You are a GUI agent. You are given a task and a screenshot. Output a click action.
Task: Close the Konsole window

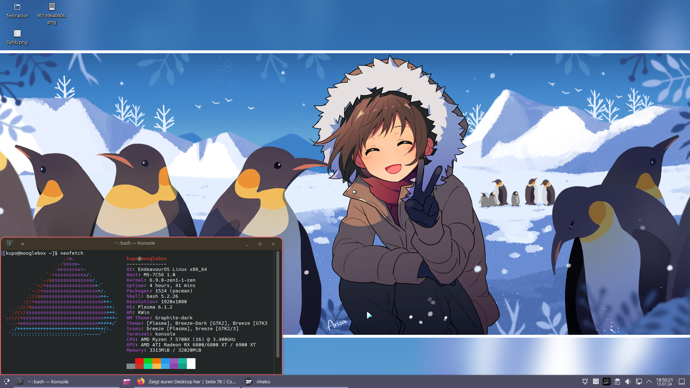click(x=273, y=244)
